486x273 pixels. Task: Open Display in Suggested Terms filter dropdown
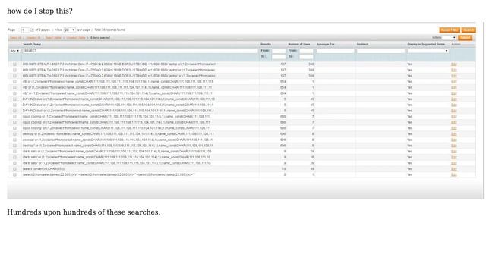click(x=428, y=51)
